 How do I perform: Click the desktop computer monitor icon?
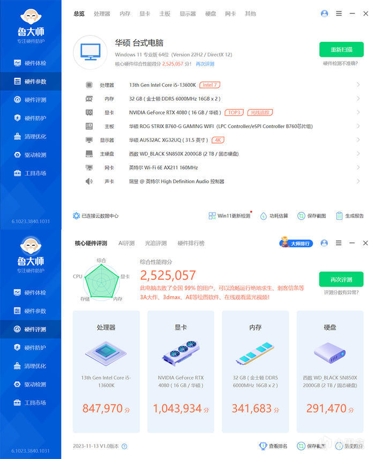point(90,52)
